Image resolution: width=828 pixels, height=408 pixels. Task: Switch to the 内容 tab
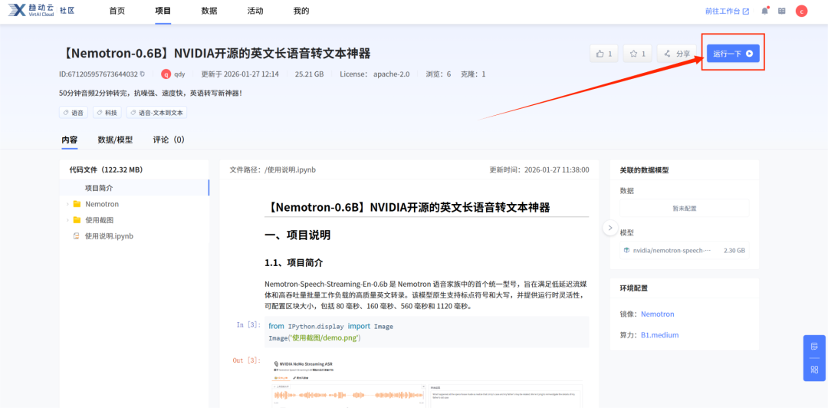click(69, 140)
